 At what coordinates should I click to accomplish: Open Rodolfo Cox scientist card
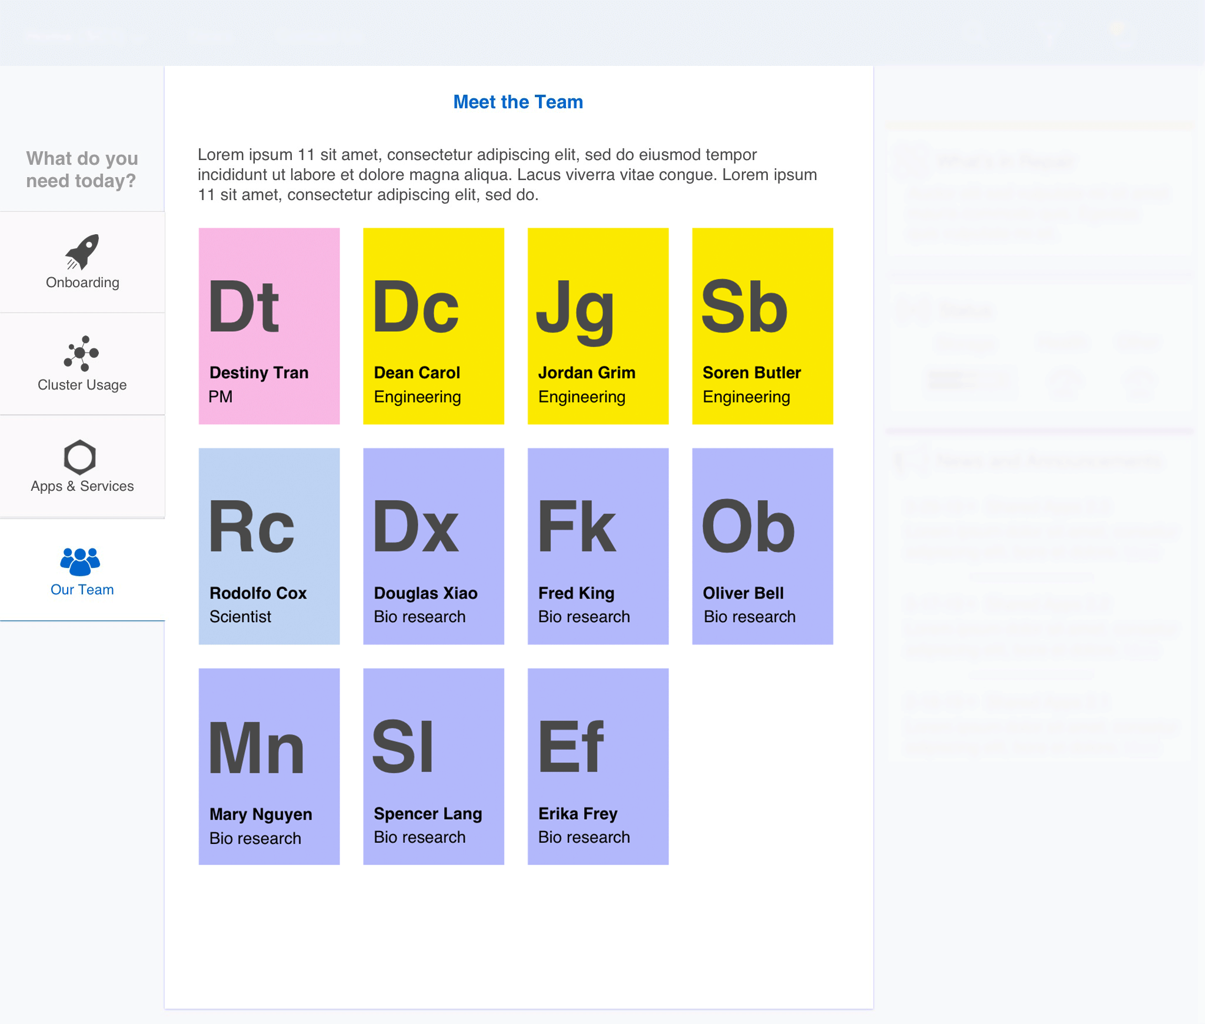pos(269,546)
